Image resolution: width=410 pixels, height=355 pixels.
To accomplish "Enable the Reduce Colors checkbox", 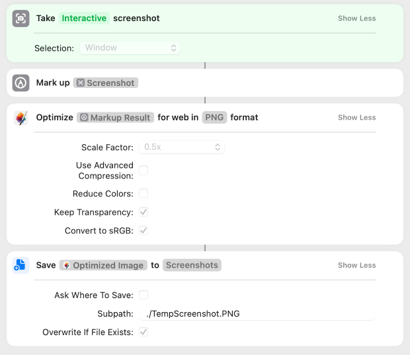I will (143, 194).
